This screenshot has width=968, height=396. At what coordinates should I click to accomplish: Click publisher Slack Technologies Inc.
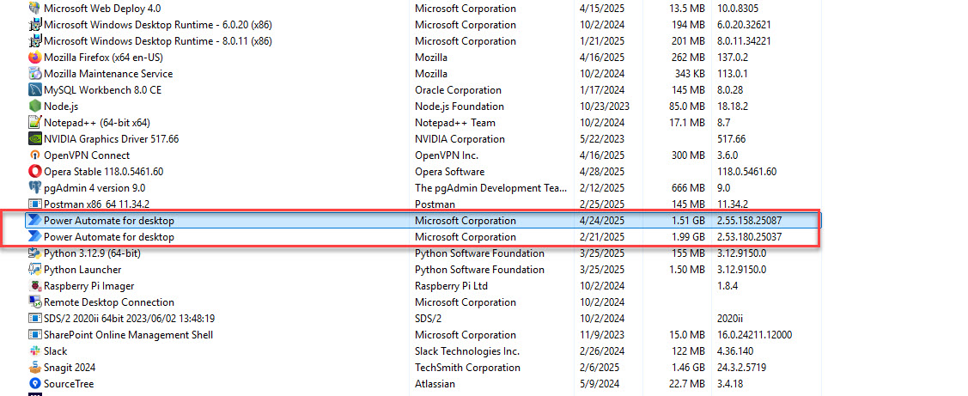[467, 350]
